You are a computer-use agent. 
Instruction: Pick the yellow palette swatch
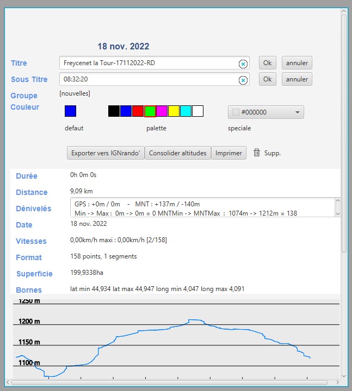coord(174,111)
